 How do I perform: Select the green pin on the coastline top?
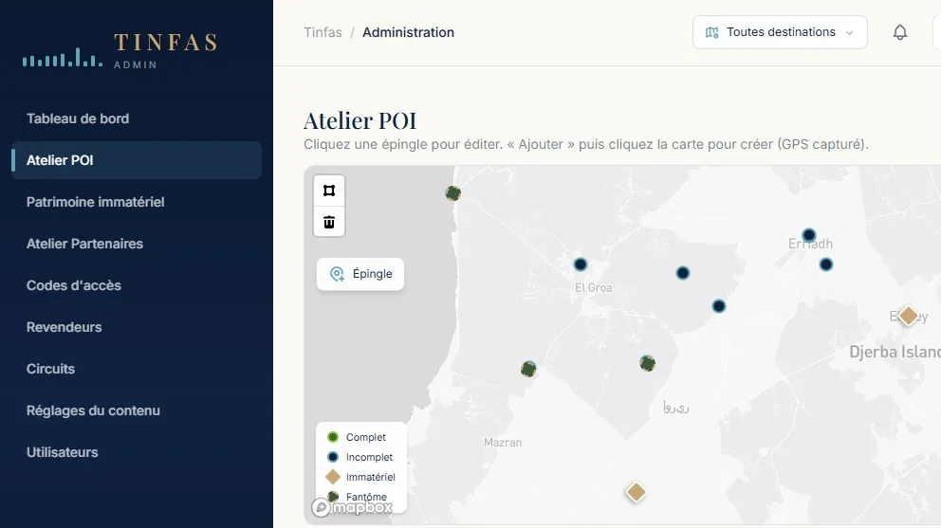(453, 193)
